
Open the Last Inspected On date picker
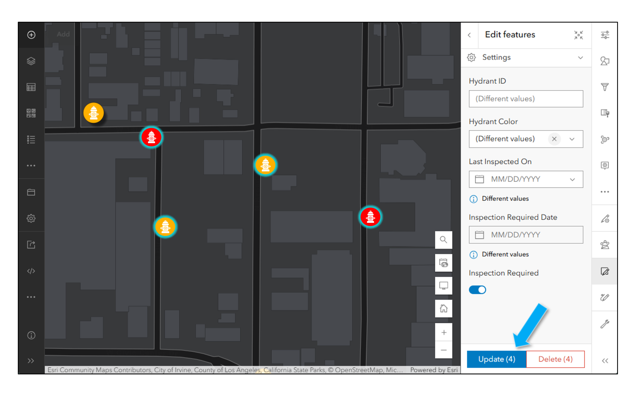(x=526, y=179)
